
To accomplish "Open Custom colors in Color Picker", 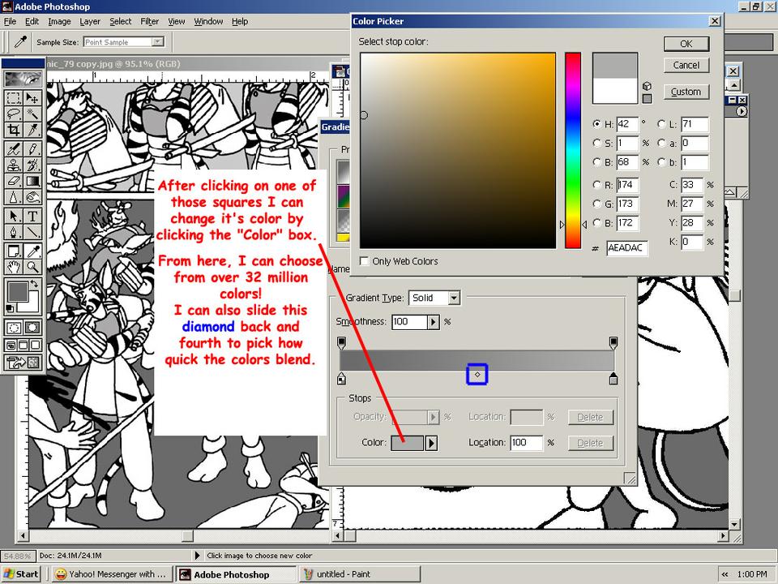I will (686, 92).
